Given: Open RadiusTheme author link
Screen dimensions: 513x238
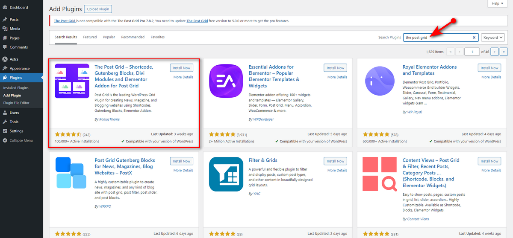Looking at the screenshot, I should click(x=109, y=119).
